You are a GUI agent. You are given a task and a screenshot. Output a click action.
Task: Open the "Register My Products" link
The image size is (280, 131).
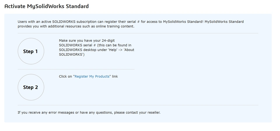point(92,76)
